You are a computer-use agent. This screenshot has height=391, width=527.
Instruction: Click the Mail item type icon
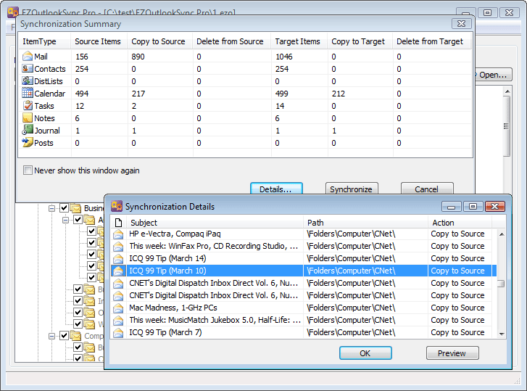(x=28, y=56)
